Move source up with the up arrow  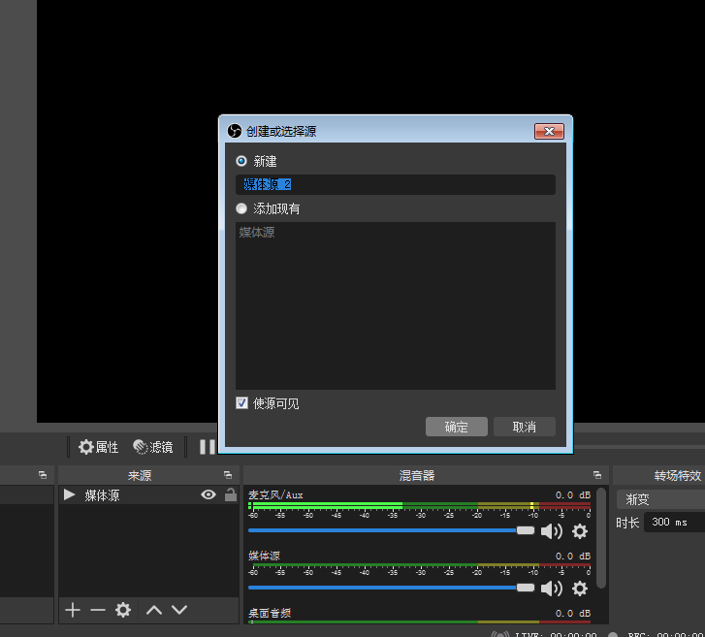pyautogui.click(x=153, y=610)
